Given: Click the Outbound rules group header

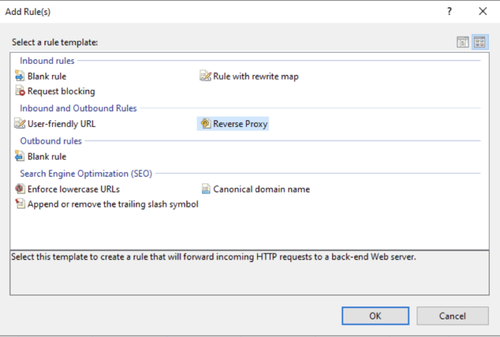Looking at the screenshot, I should tap(51, 141).
